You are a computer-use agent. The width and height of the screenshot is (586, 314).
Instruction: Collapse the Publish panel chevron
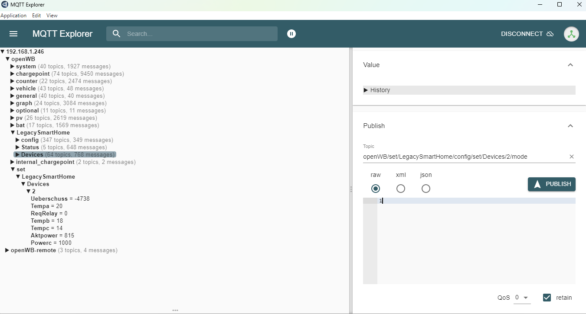(570, 126)
